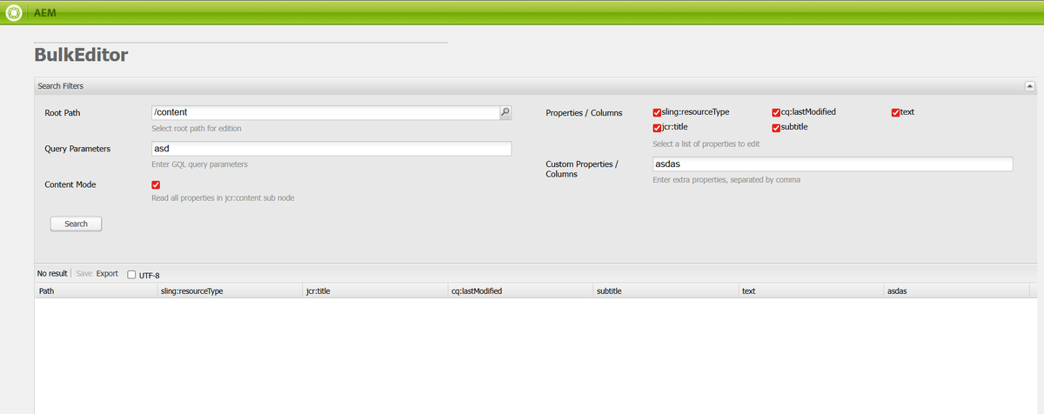
Task: Click the 'No result' status text
Action: coord(52,274)
